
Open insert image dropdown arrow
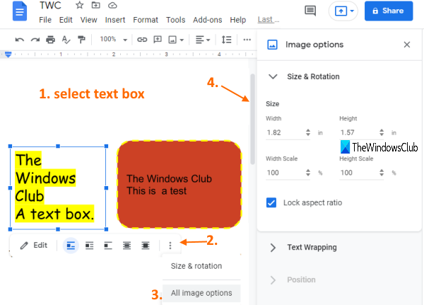click(x=182, y=40)
